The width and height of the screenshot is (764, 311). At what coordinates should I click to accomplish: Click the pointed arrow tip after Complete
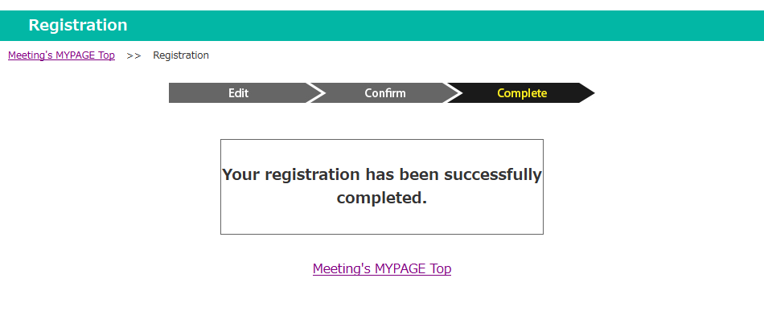[587, 93]
